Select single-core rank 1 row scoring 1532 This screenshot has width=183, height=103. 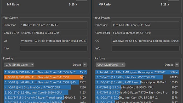[45, 72]
